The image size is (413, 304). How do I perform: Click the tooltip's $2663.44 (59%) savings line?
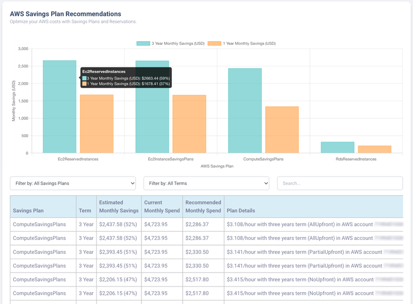[x=126, y=78]
